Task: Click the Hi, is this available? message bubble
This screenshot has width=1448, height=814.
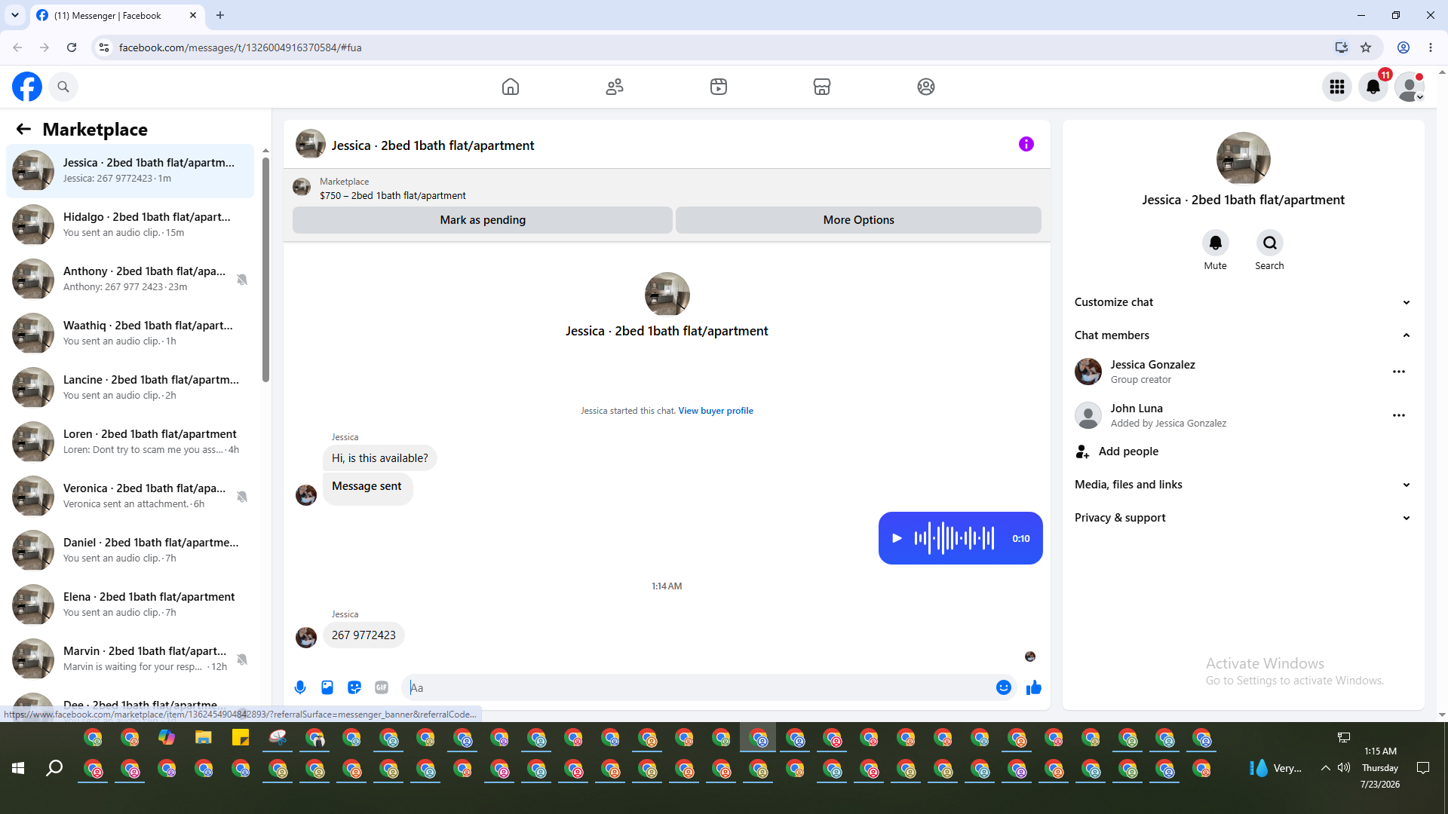Action: pyautogui.click(x=379, y=458)
